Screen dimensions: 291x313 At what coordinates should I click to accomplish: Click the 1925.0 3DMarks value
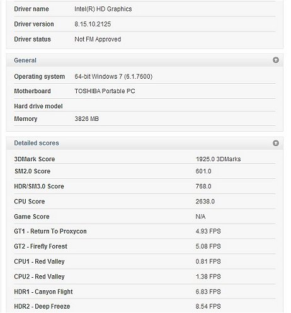coord(218,159)
